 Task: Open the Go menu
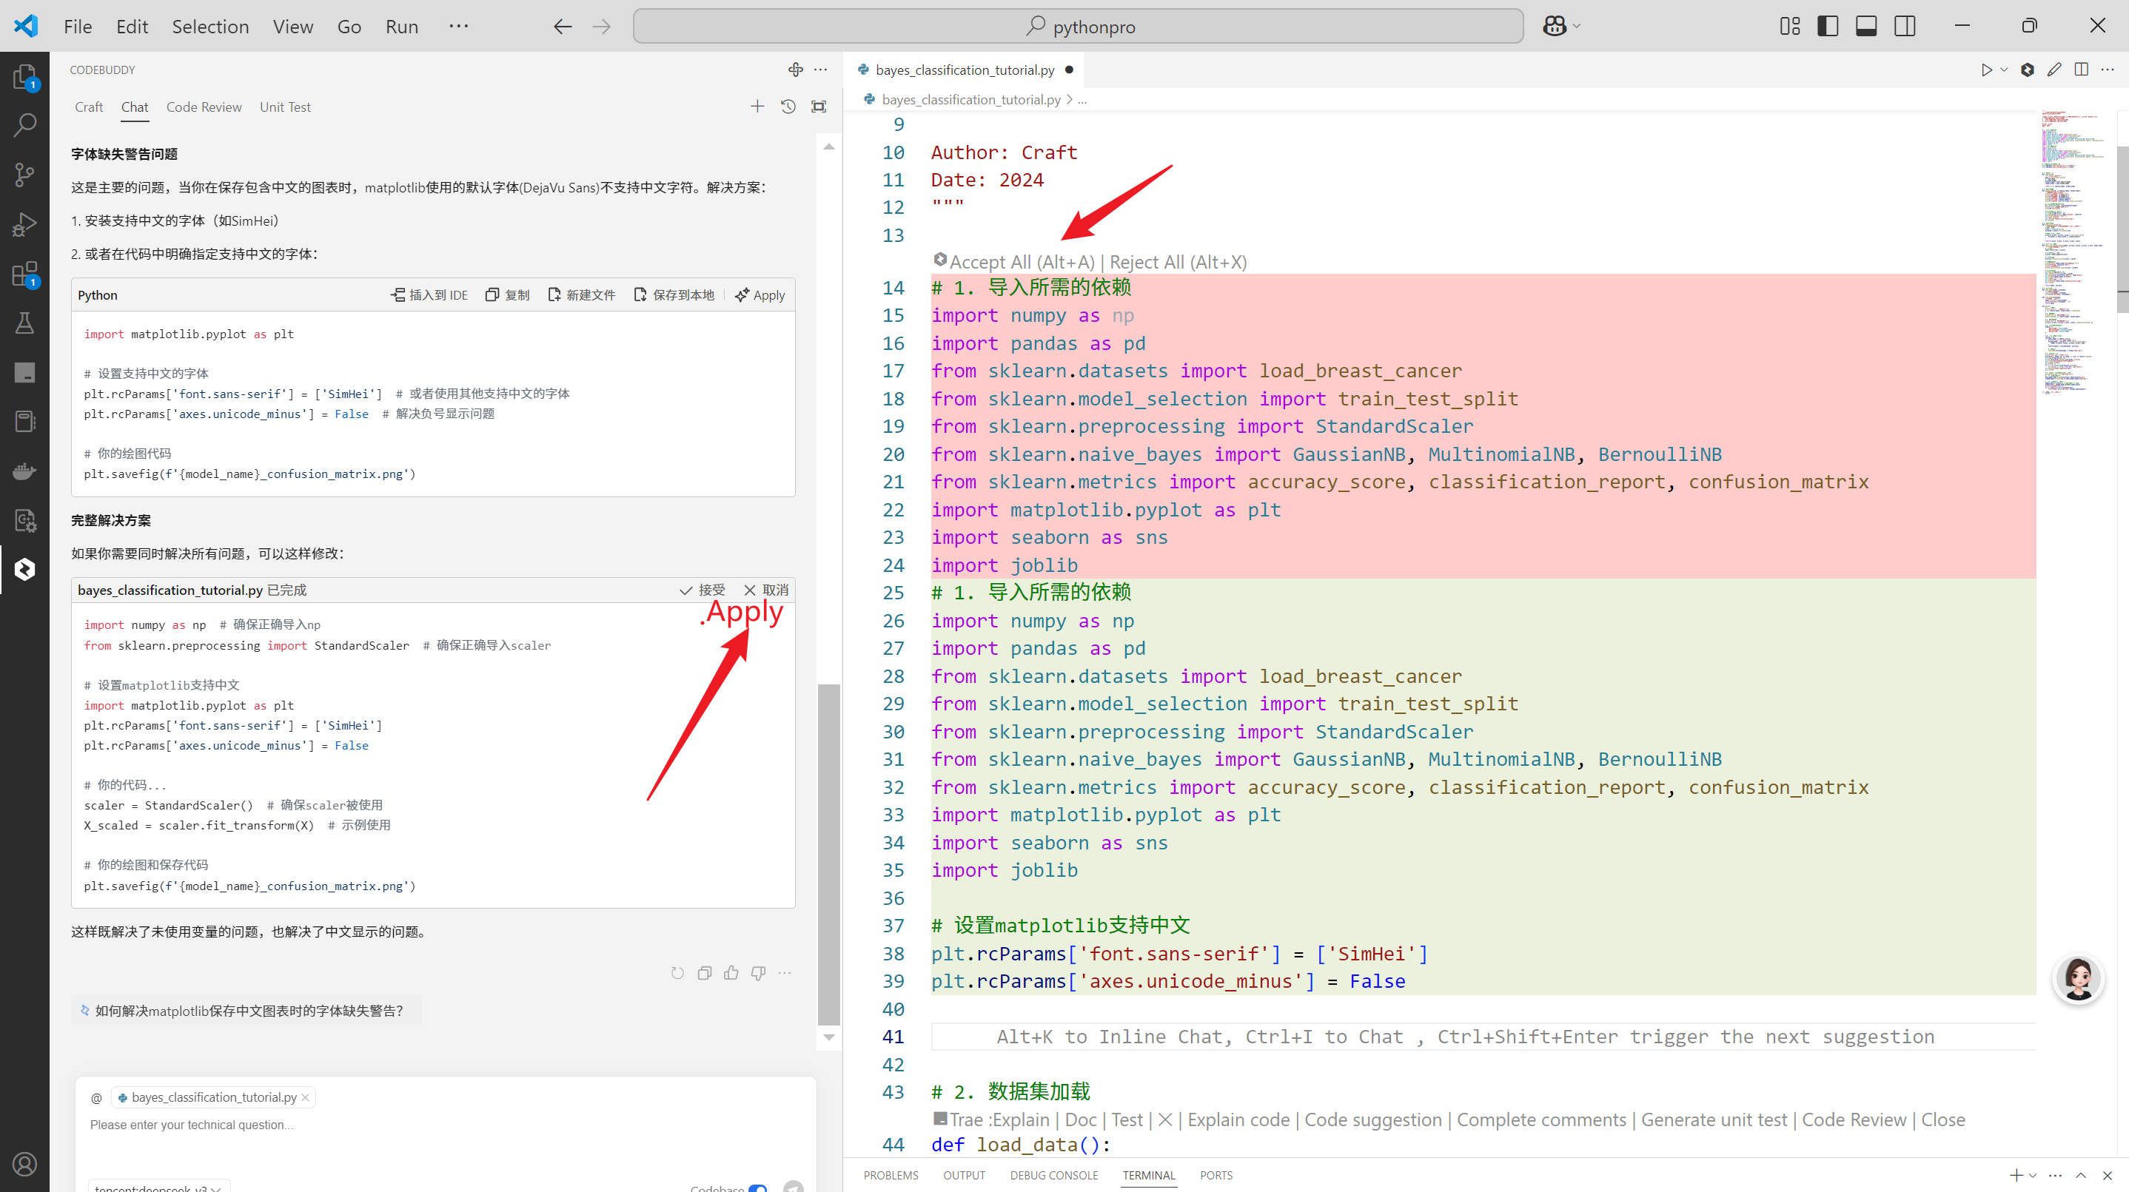pyautogui.click(x=349, y=27)
